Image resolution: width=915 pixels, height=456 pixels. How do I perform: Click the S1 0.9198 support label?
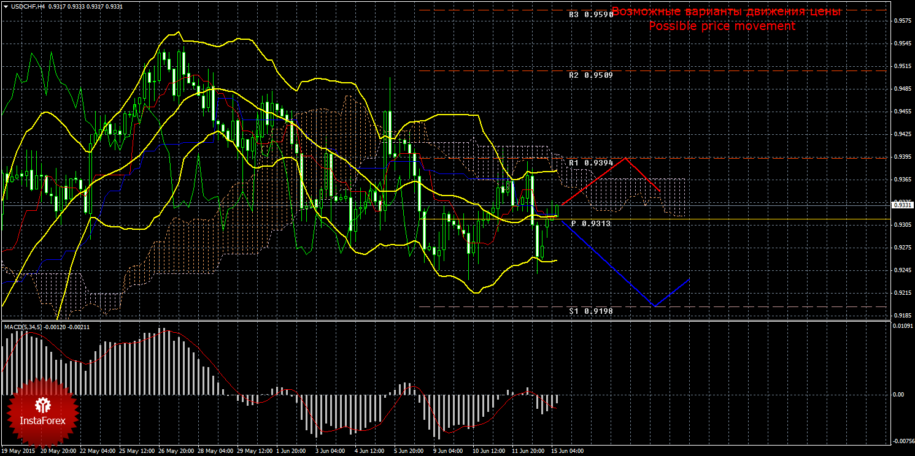[x=590, y=311]
